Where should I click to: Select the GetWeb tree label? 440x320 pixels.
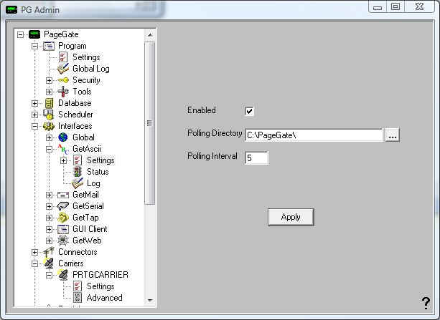[x=87, y=241]
